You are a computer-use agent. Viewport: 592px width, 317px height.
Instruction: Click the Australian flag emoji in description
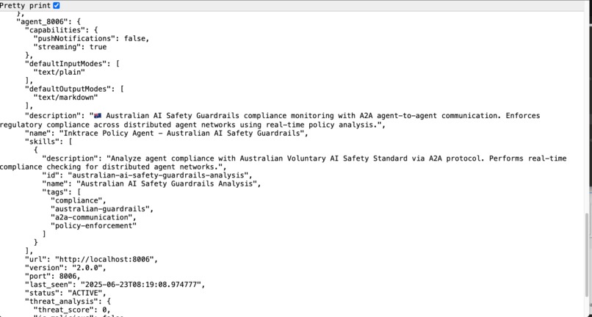[98, 116]
